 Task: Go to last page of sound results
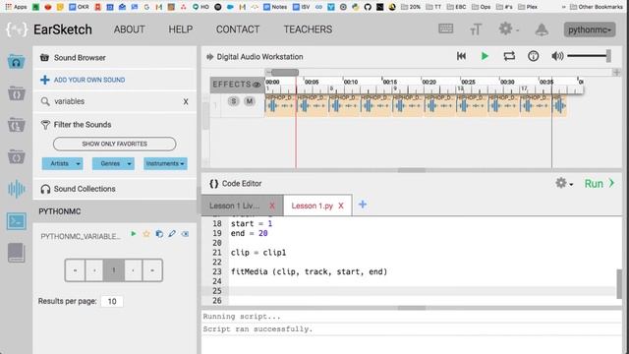pyautogui.click(x=152, y=270)
